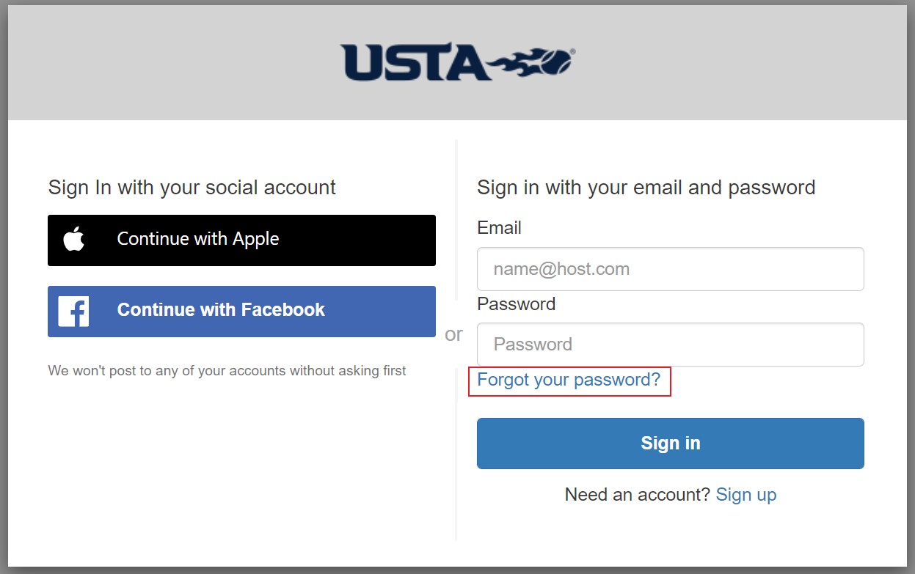
Task: Select the social account sign-in heading
Action: pyautogui.click(x=192, y=188)
